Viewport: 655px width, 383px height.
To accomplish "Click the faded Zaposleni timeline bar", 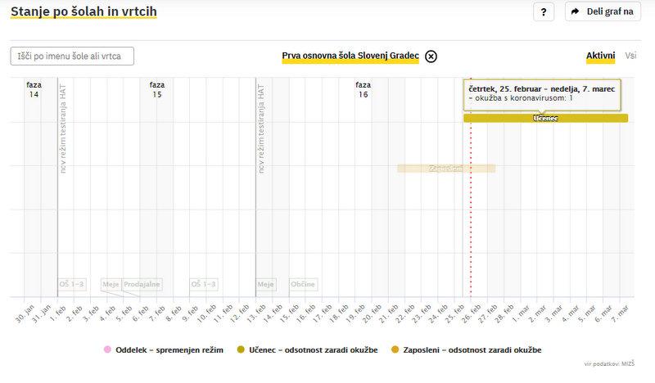I will coord(446,168).
